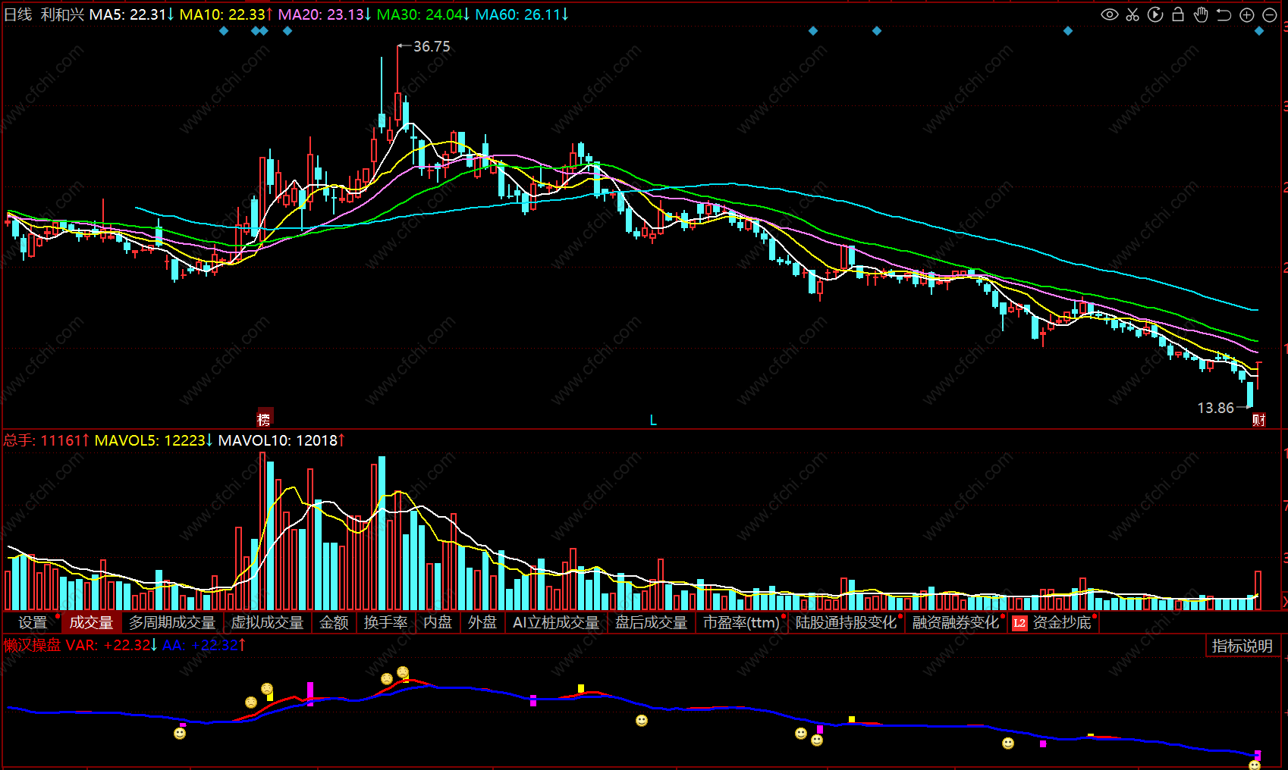1288x770 pixels.
Task: Click the 指标说明 button
Action: (x=1242, y=646)
